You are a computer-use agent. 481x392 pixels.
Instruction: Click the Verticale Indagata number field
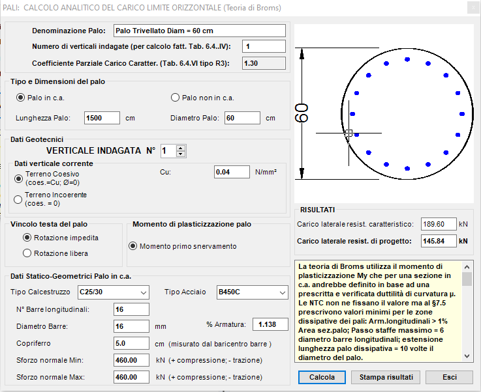click(168, 151)
